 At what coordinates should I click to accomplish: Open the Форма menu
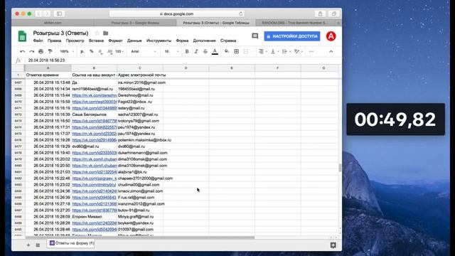tap(182, 41)
